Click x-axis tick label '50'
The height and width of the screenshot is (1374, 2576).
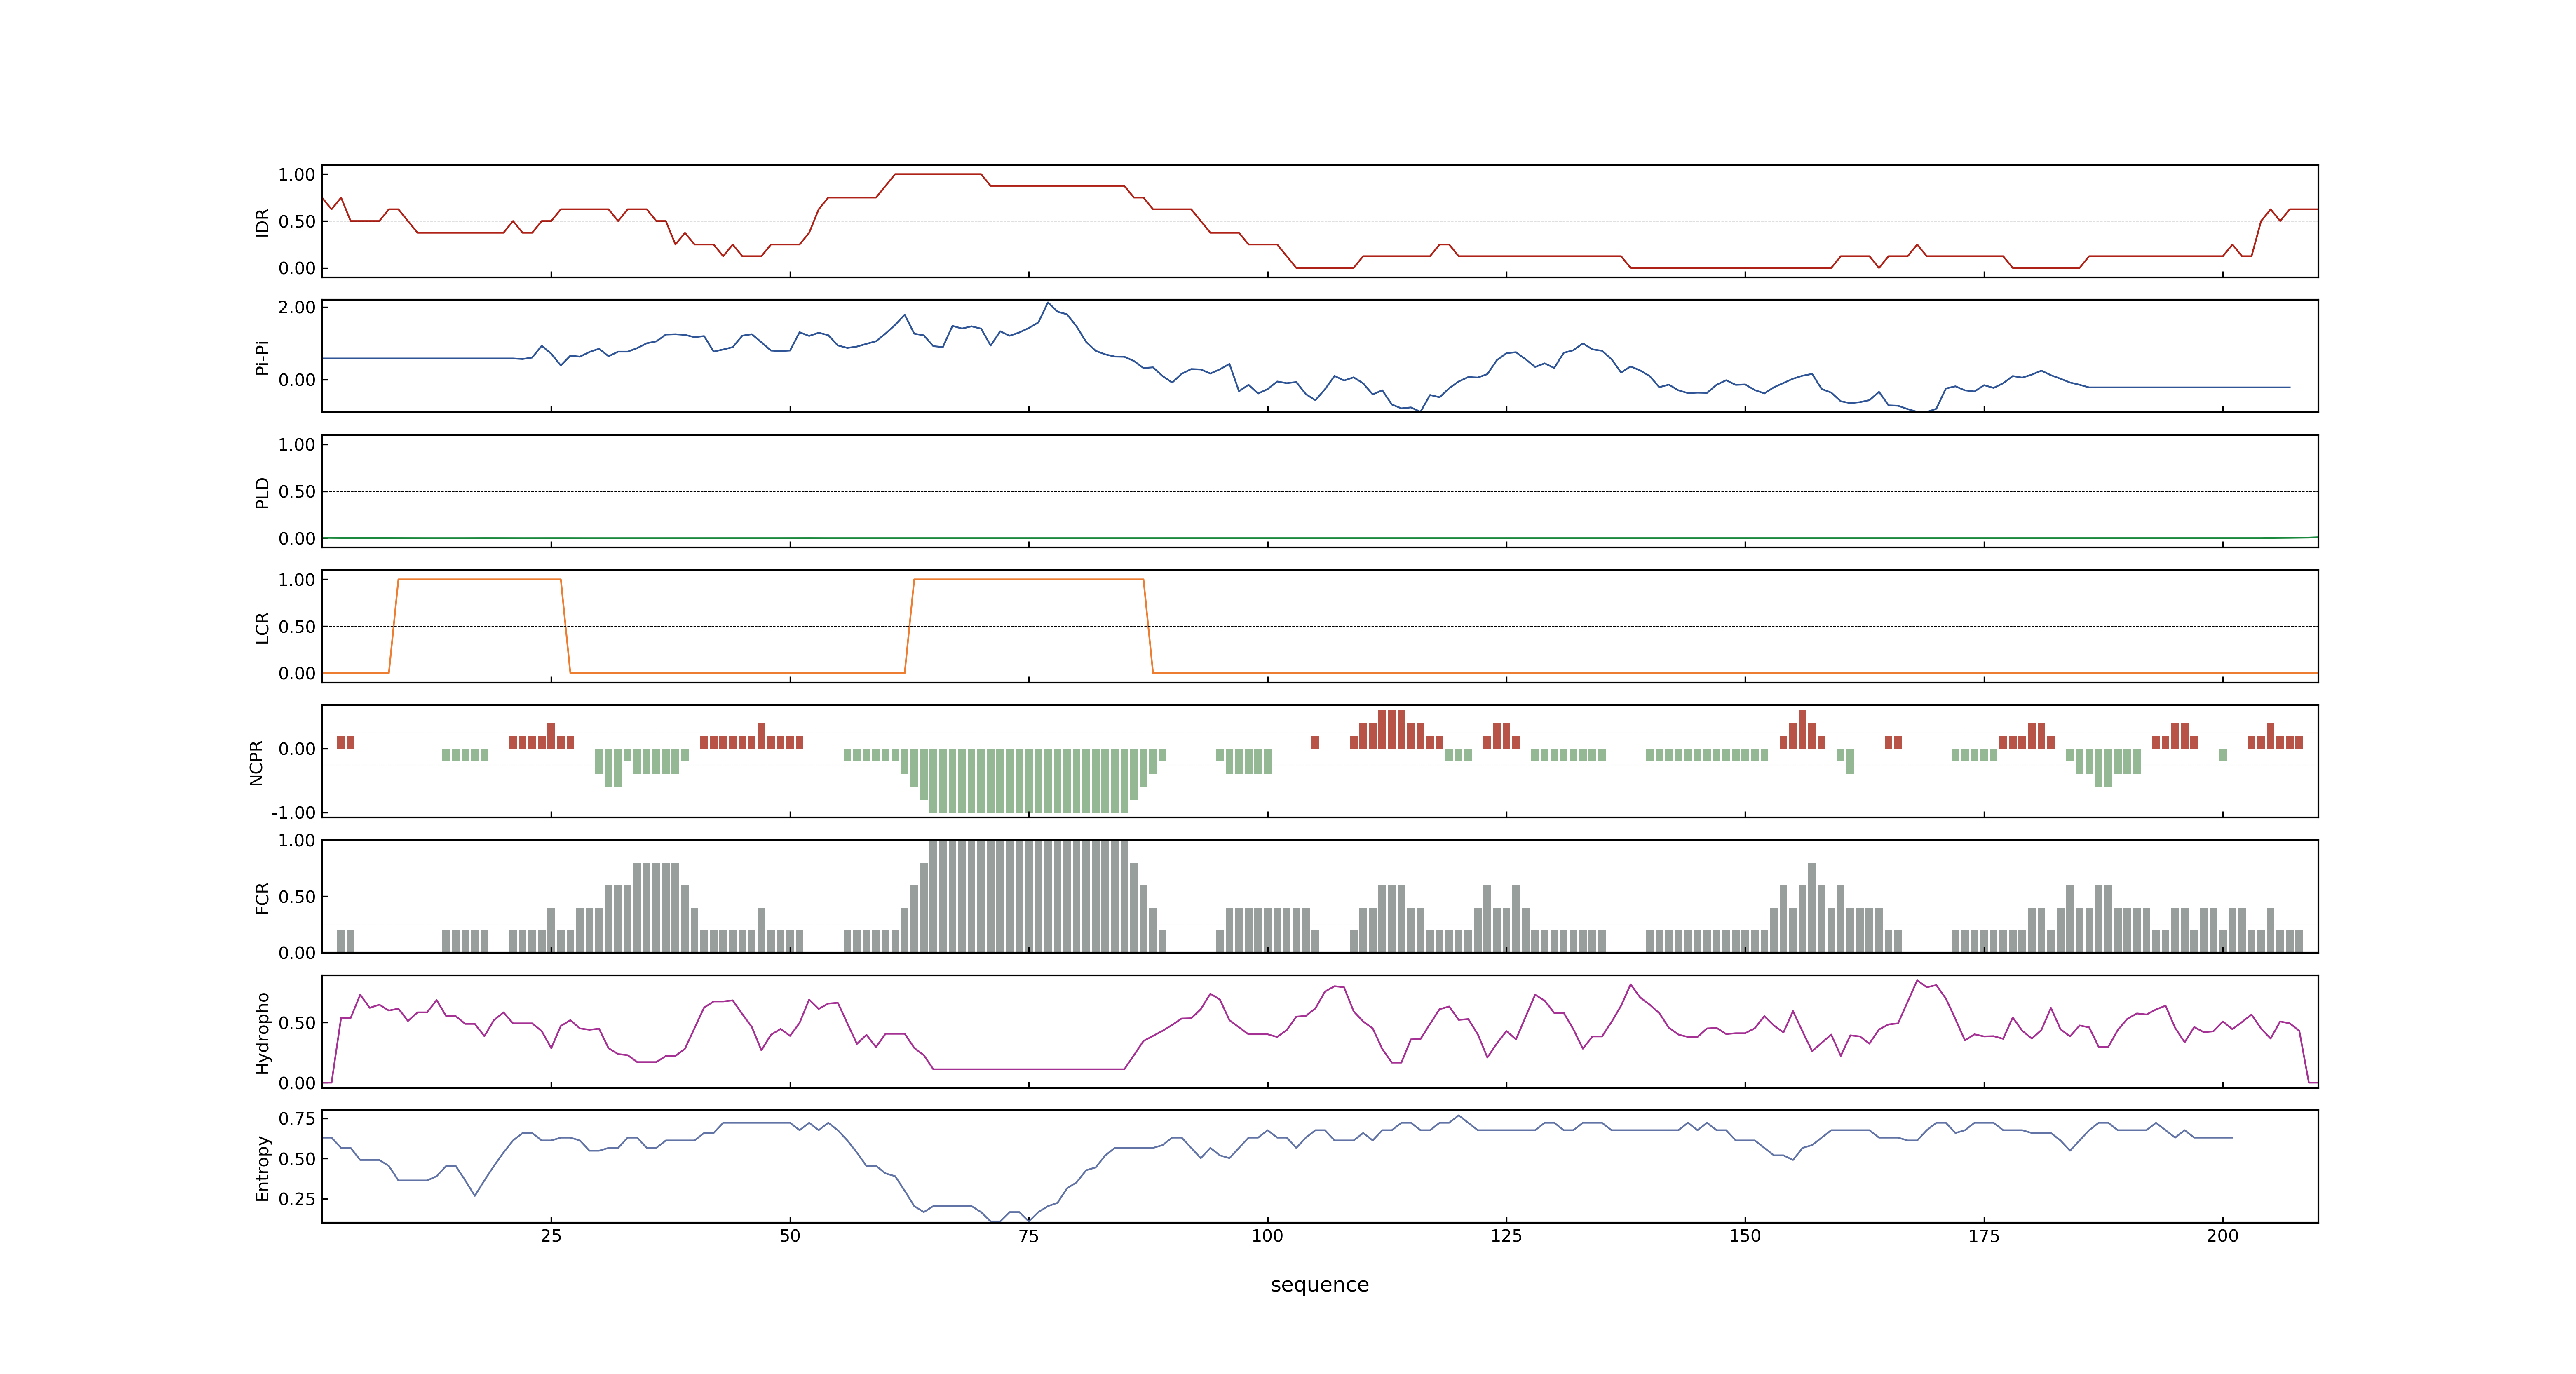point(790,1236)
